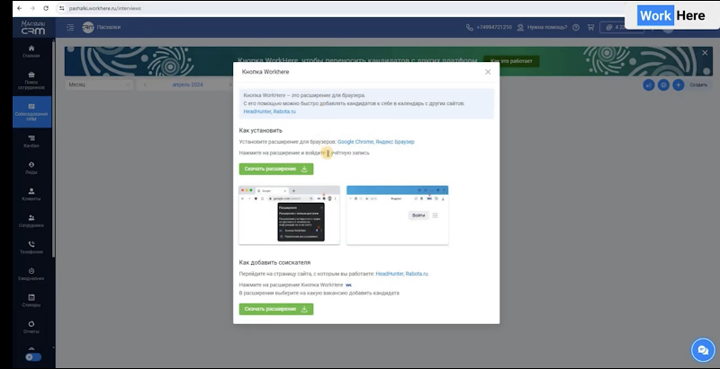720x369 pixels.
Task: Open the Google Chrome extension link
Action: [355, 142]
